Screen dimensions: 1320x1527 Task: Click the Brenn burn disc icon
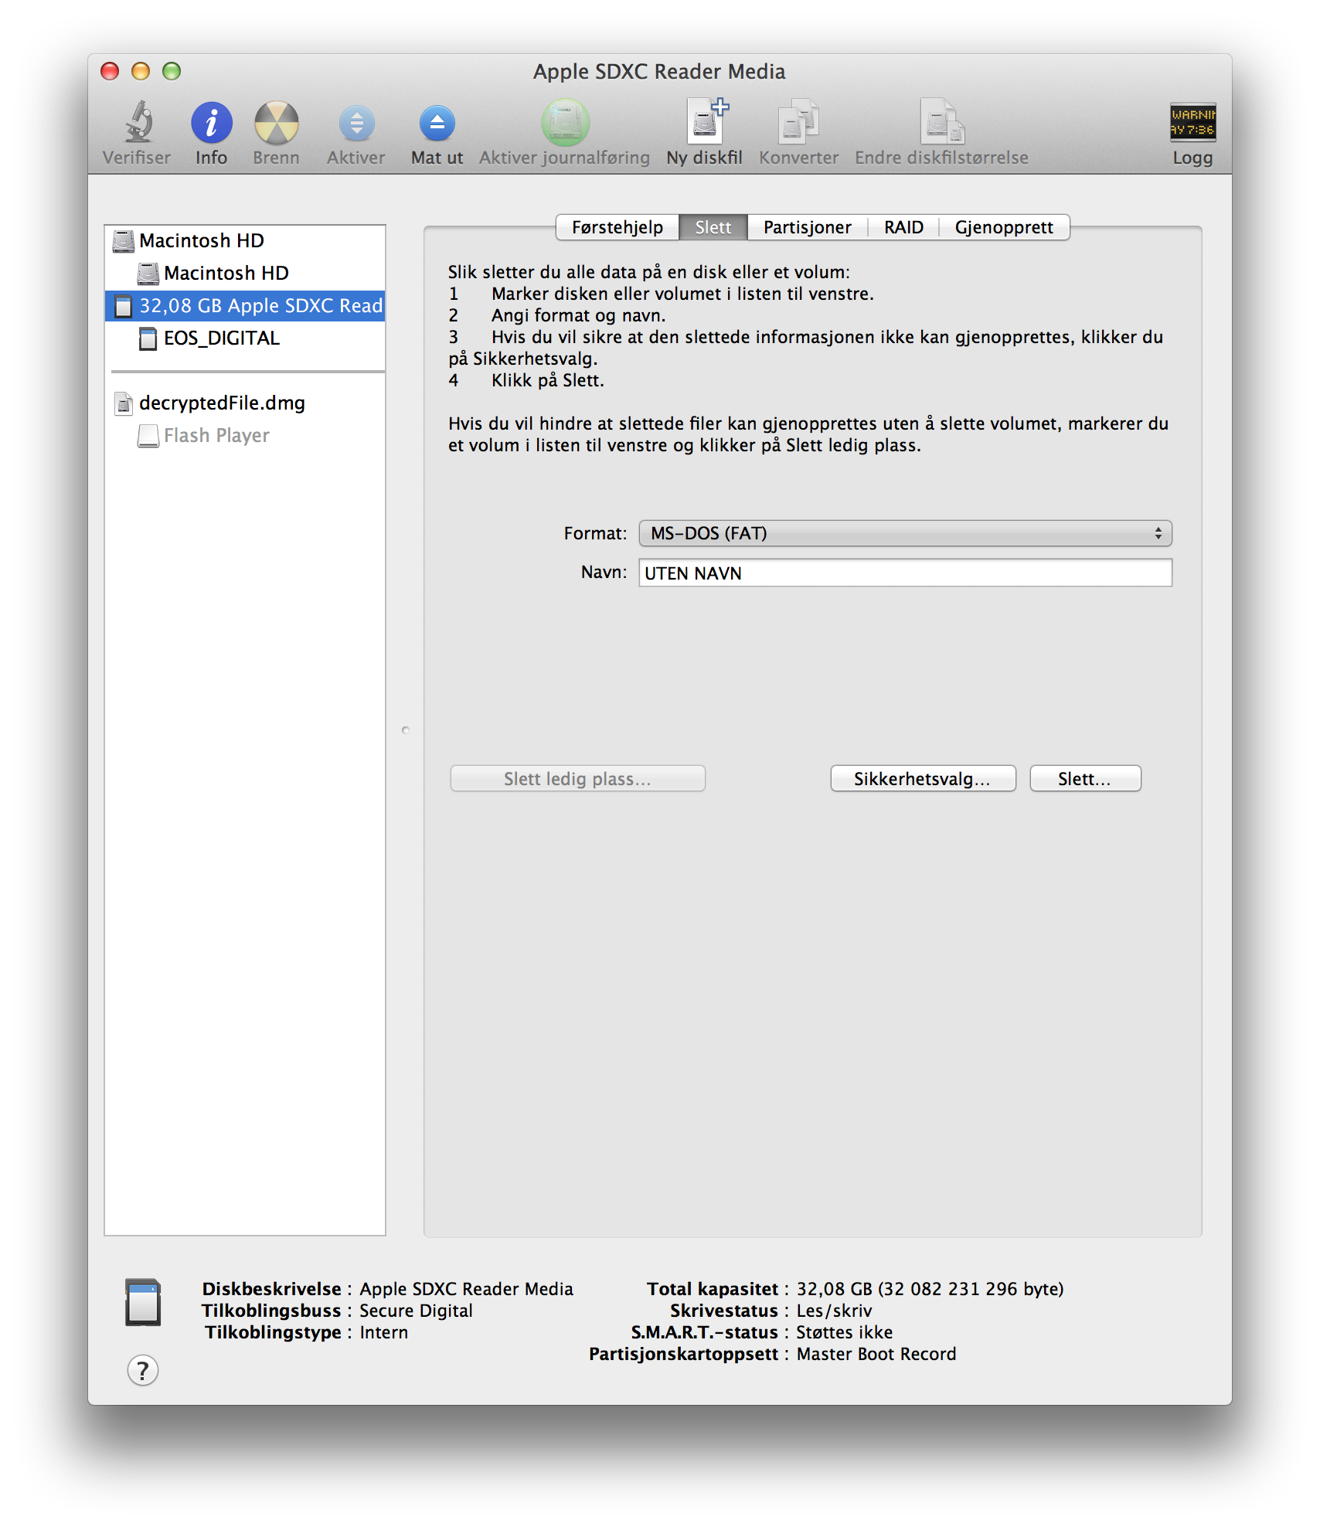276,123
